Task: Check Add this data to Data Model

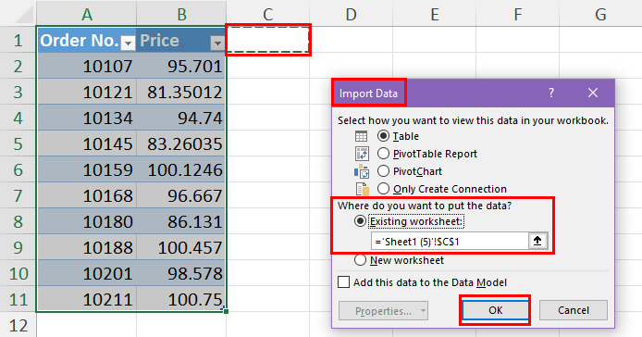Action: [x=343, y=282]
